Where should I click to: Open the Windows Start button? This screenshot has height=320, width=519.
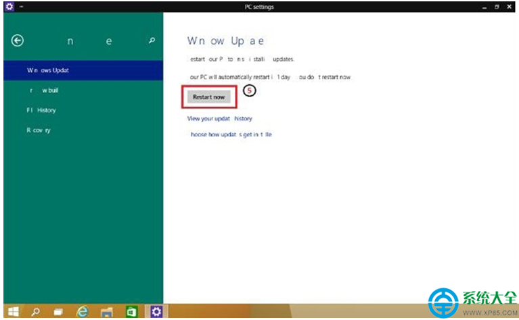point(14,311)
